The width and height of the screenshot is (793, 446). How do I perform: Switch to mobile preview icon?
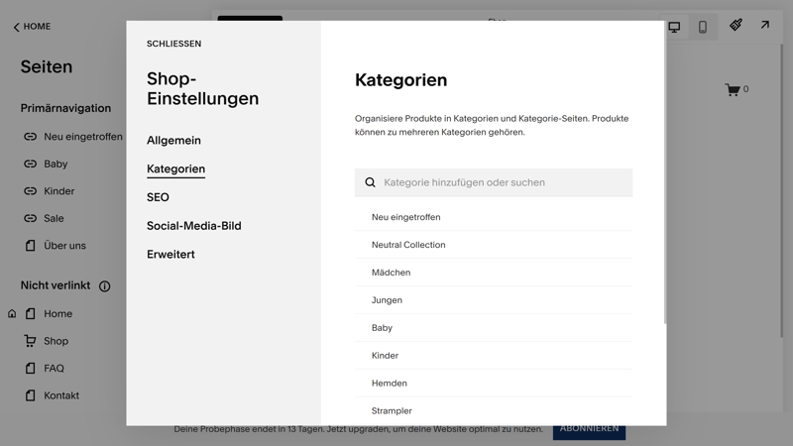[703, 27]
